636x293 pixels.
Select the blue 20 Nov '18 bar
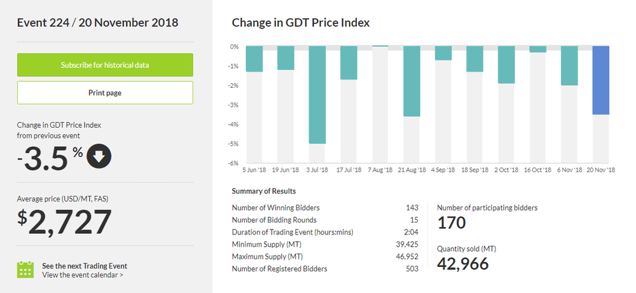click(x=601, y=80)
